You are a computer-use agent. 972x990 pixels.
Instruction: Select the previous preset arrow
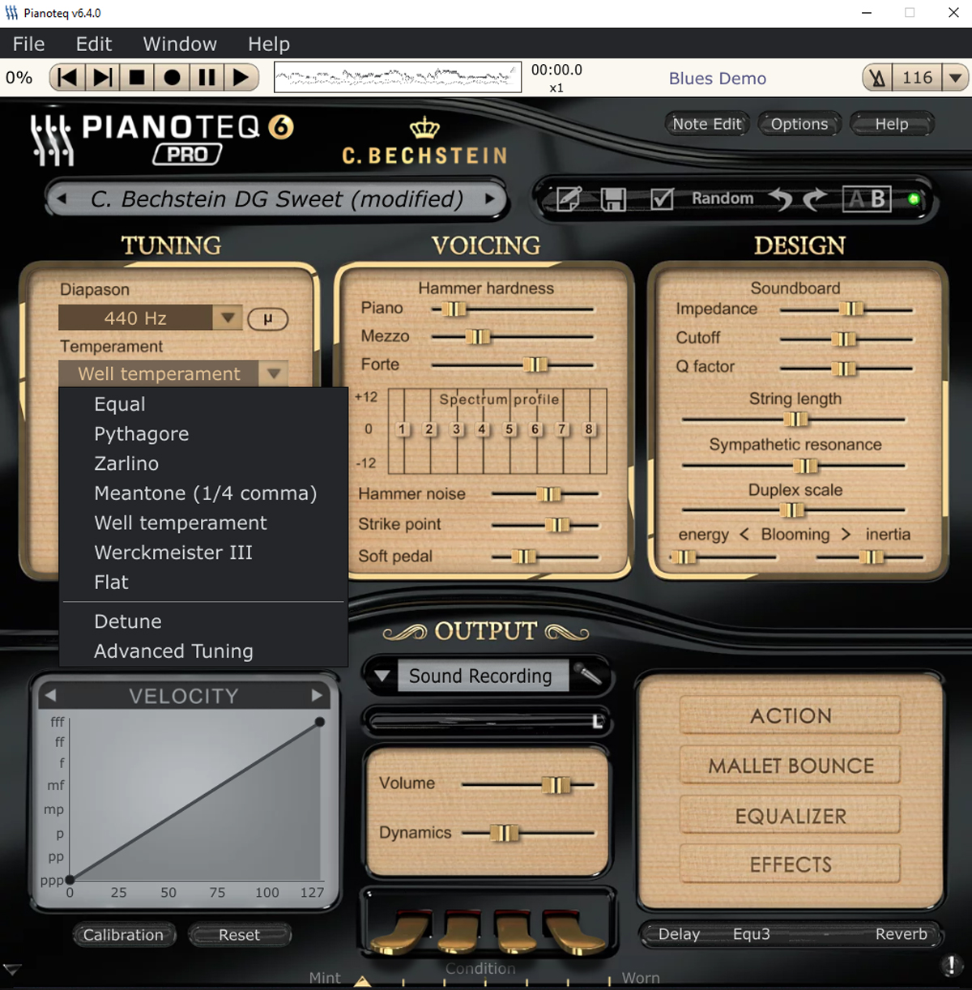(x=62, y=198)
